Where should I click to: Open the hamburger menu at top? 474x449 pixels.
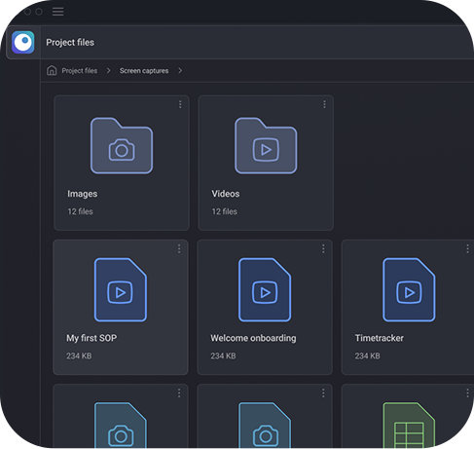click(58, 12)
